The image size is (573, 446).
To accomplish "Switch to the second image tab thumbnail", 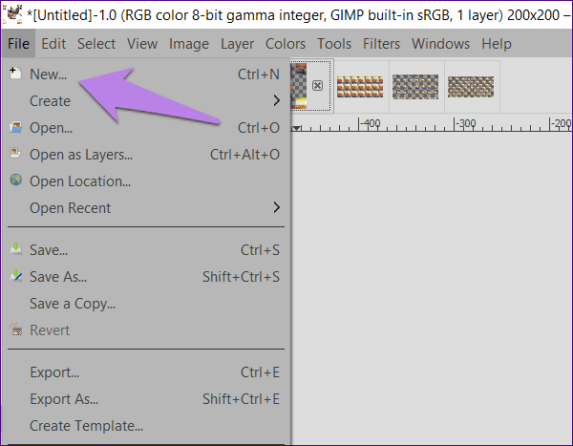I will [360, 87].
